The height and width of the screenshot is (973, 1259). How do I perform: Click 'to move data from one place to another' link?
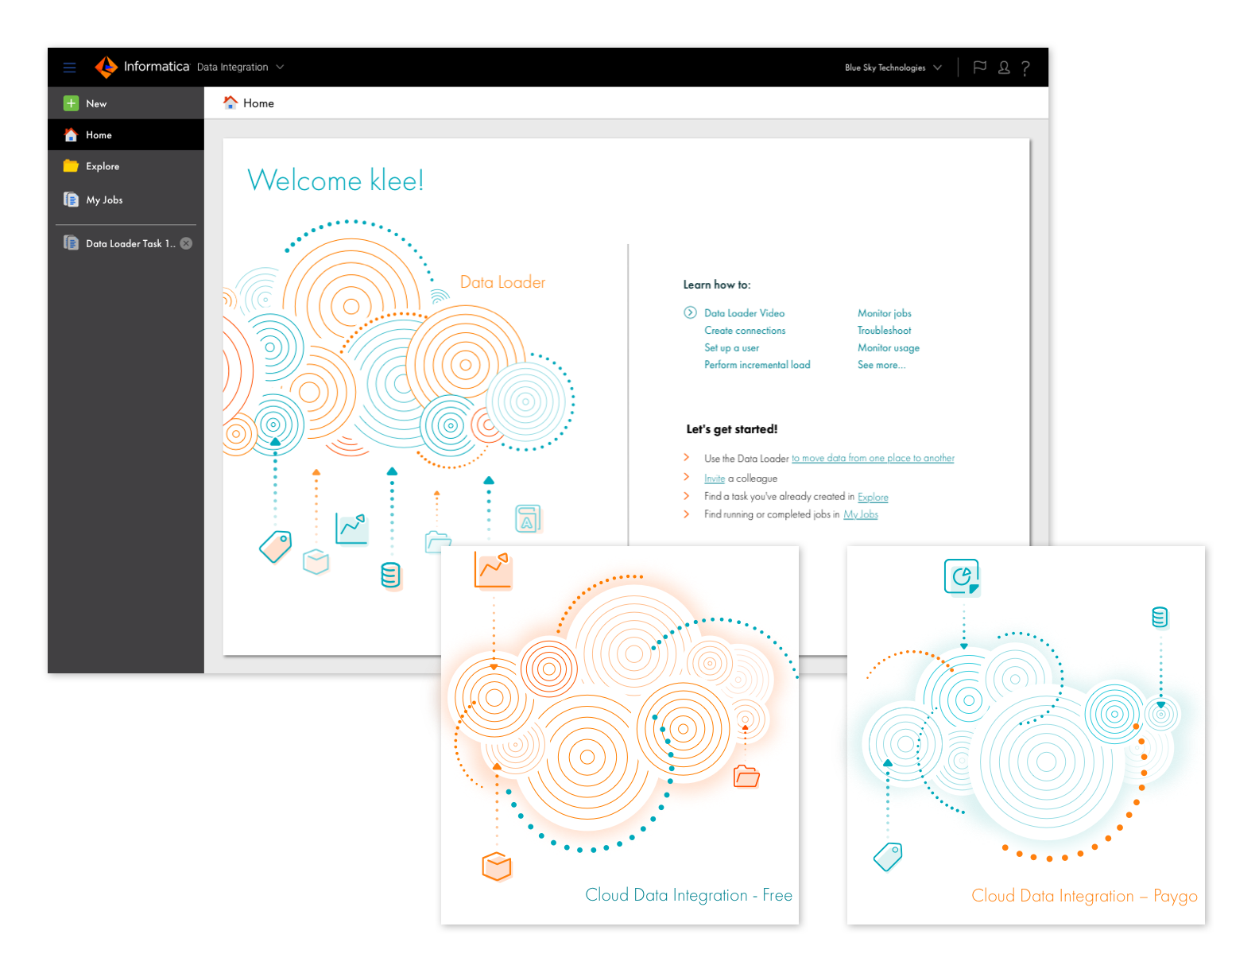(873, 458)
